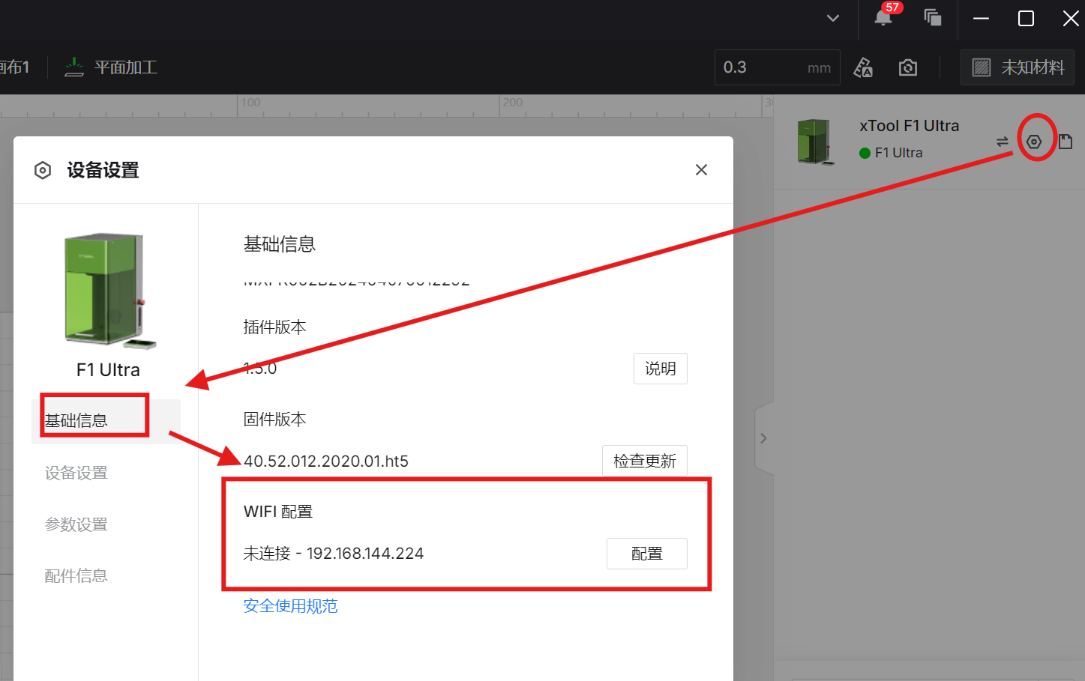Image resolution: width=1085 pixels, height=681 pixels.
Task: Click the 插件版本 label
Action: pos(275,327)
